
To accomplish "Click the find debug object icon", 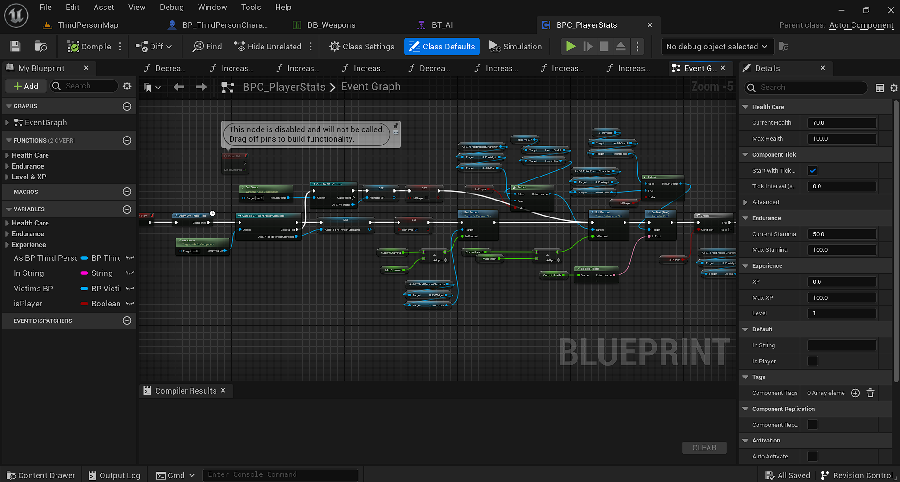I will pyautogui.click(x=784, y=46).
